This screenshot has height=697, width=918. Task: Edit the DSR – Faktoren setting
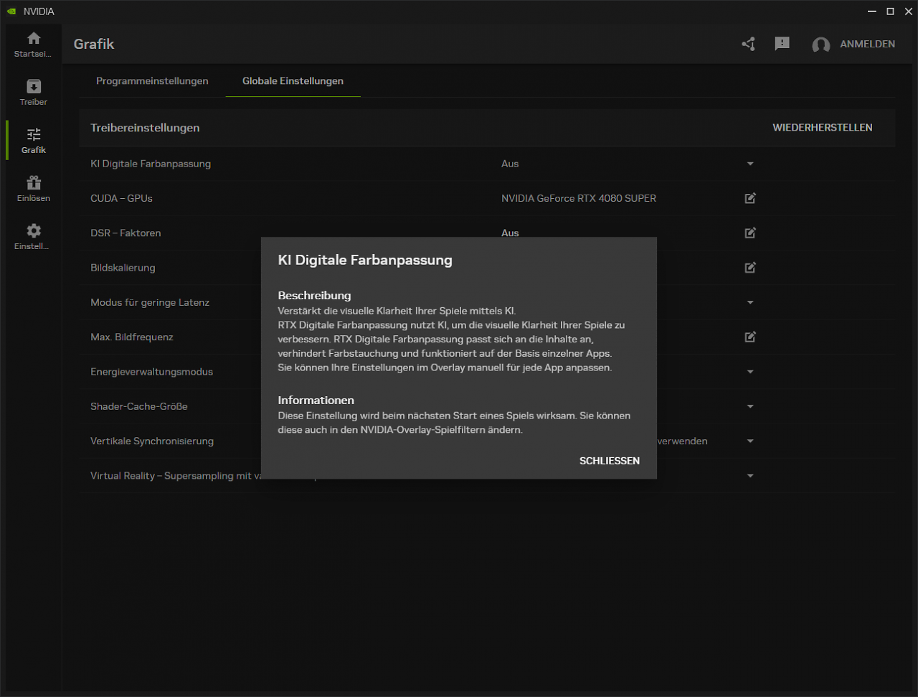tap(750, 233)
